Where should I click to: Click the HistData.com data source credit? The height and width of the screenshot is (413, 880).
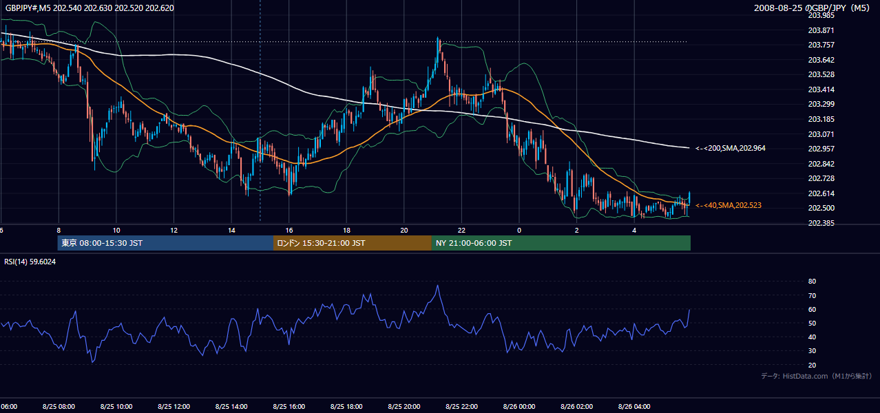[816, 376]
